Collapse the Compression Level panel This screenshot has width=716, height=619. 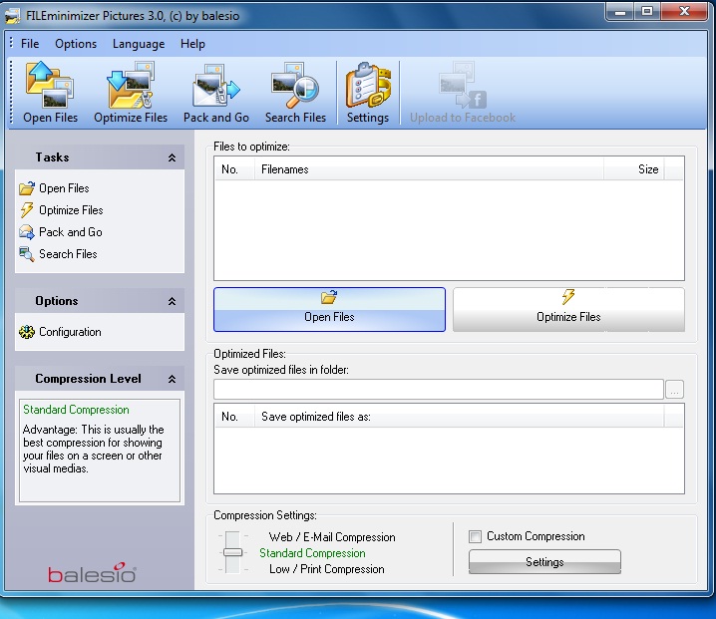pos(172,379)
